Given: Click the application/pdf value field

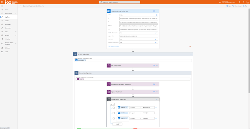Looking at the screenshot, I should (x=148, y=107).
